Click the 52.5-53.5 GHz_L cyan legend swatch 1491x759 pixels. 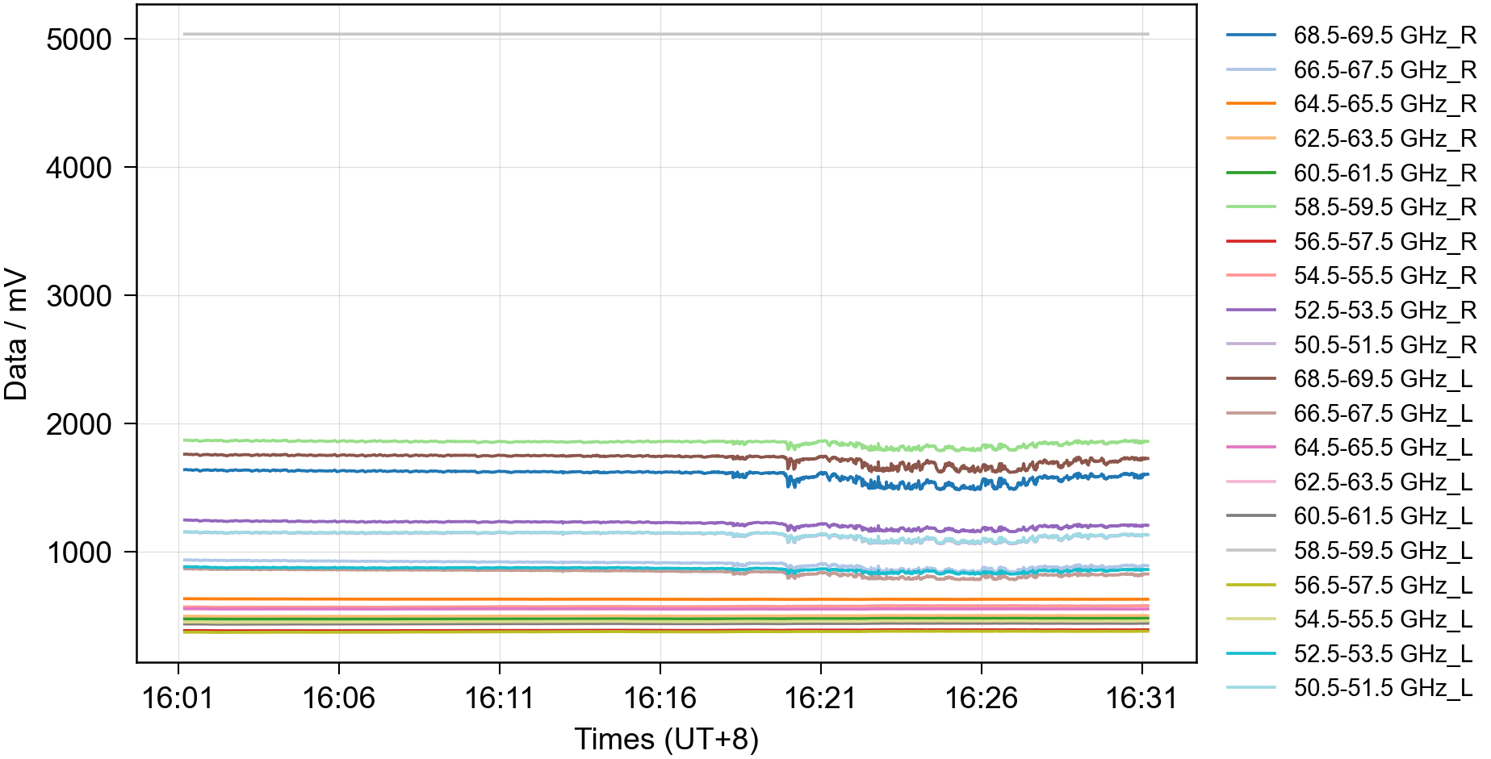click(1250, 653)
